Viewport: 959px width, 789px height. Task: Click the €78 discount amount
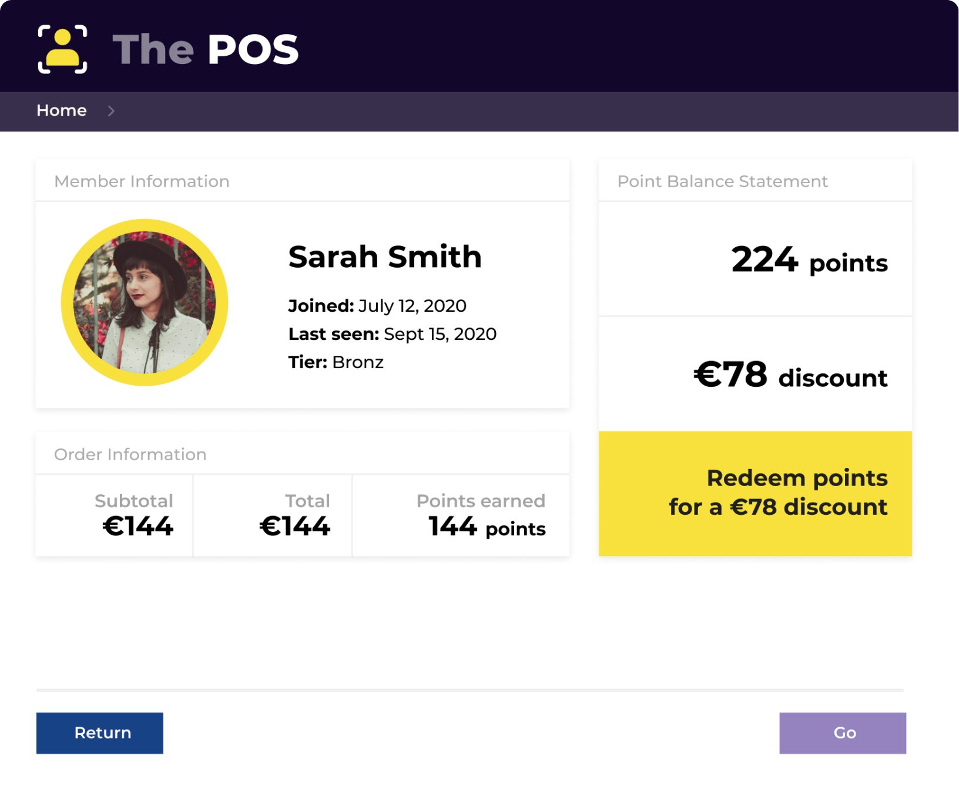pyautogui.click(x=790, y=375)
